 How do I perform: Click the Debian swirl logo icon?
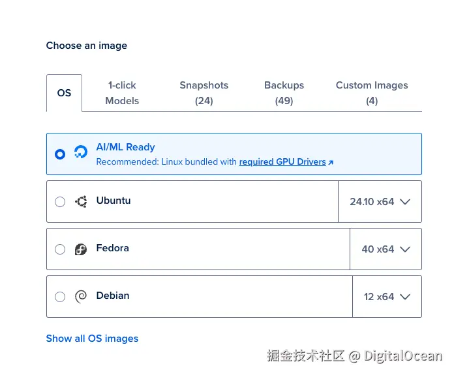click(x=81, y=297)
